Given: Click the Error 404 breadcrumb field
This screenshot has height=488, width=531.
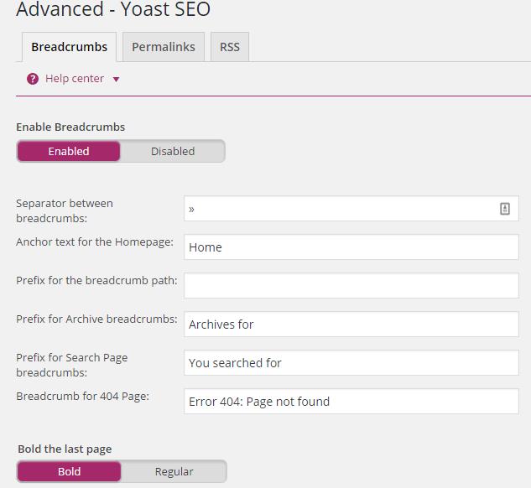Looking at the screenshot, I should pos(351,402).
